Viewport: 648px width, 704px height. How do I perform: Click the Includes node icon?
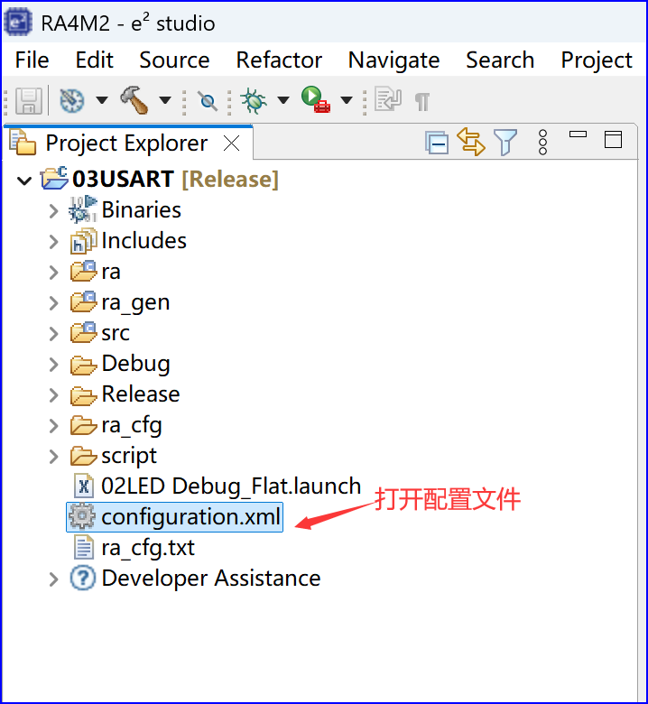[x=84, y=241]
